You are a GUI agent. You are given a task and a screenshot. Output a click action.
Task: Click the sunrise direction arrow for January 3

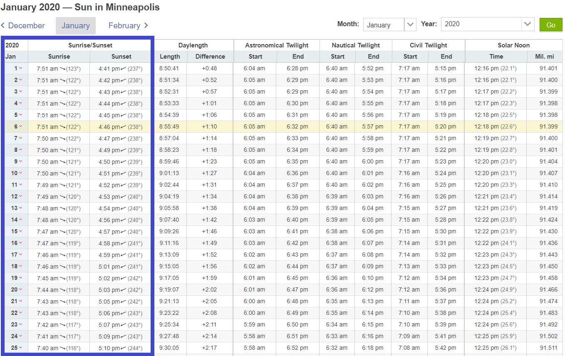tap(62, 92)
